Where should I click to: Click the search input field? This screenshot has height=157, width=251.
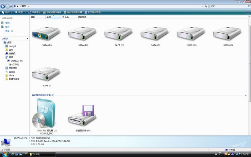(228, 6)
